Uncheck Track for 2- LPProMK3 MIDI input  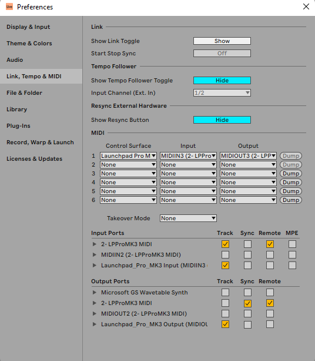pos(225,244)
